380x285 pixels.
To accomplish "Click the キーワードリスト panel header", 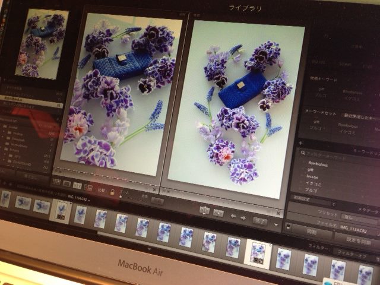I will [366, 151].
